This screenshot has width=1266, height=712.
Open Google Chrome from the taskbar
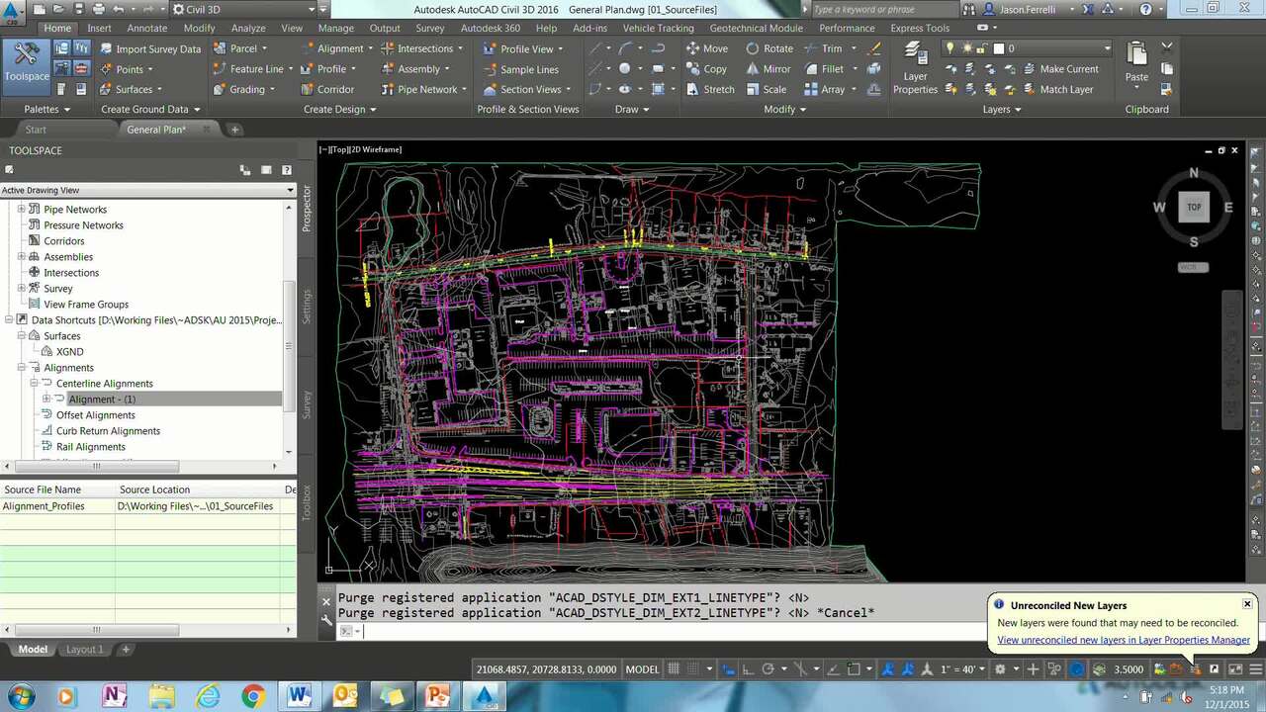coord(253,696)
